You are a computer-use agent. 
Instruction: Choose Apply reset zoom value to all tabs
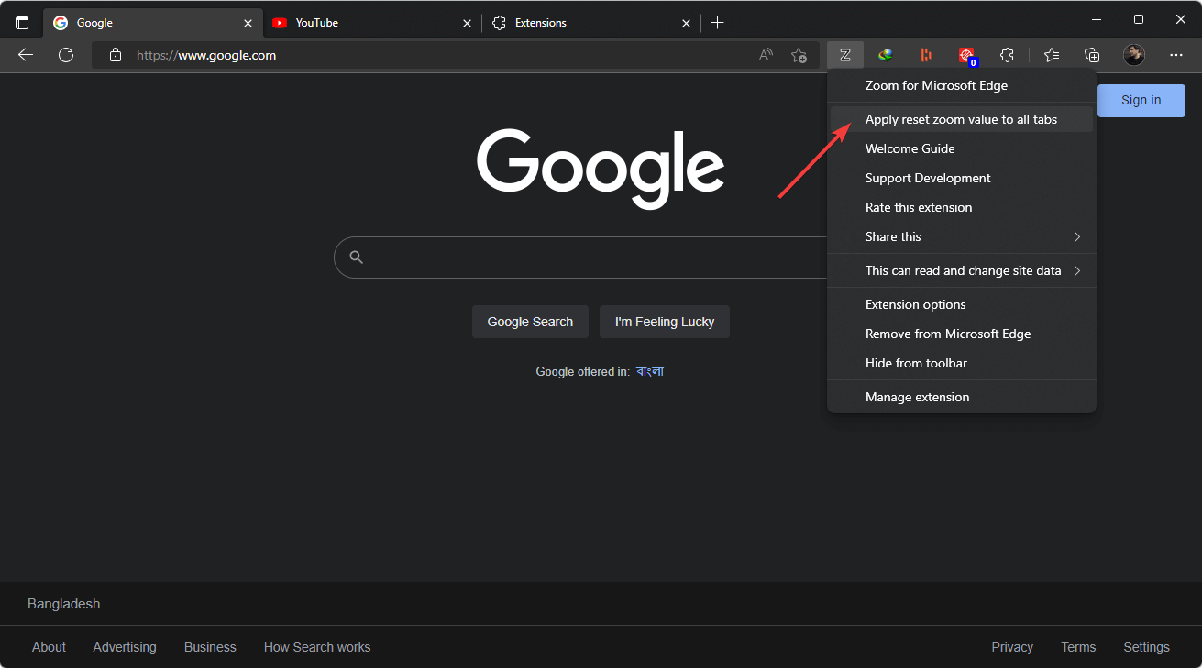tap(962, 119)
